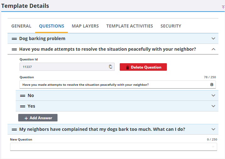Click drag handle of Have you made attempts question

tap(14, 49)
